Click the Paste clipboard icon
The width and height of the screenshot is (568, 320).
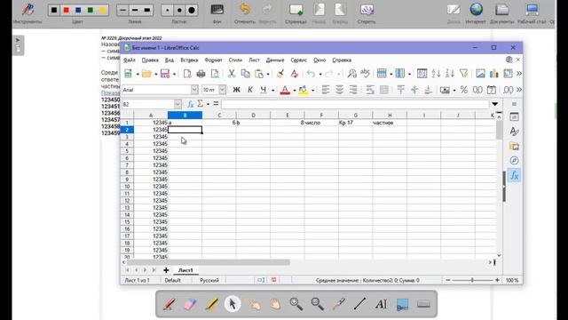[259, 74]
